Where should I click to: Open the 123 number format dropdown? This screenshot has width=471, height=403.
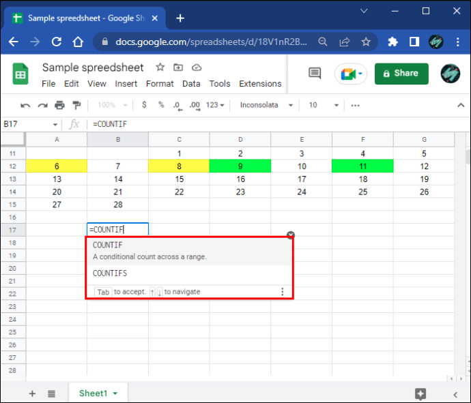[215, 105]
